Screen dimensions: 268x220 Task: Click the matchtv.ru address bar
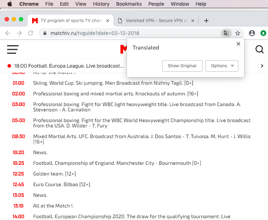click(x=95, y=33)
